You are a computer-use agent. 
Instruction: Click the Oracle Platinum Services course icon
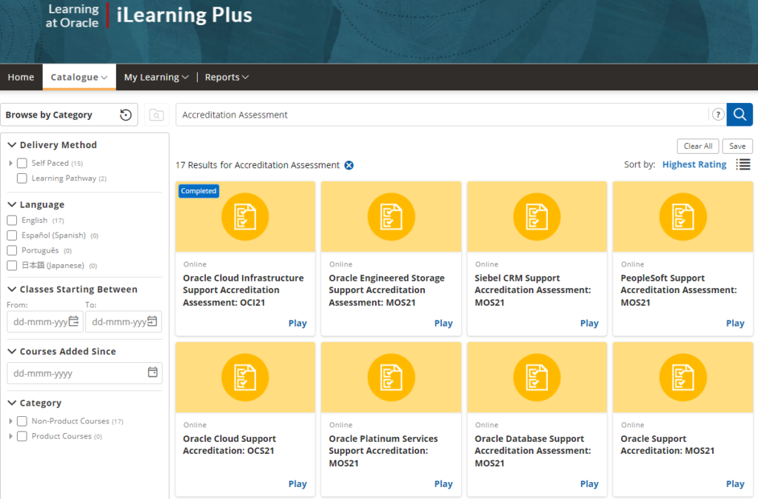pos(391,377)
